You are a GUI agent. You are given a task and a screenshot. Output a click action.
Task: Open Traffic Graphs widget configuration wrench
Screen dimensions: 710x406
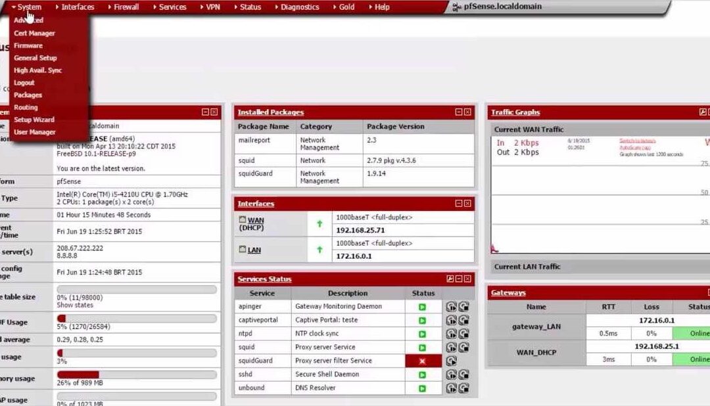coord(703,112)
